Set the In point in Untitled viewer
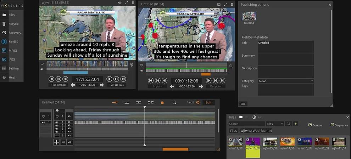Screen dimensions: 351x159 (x=157, y=86)
